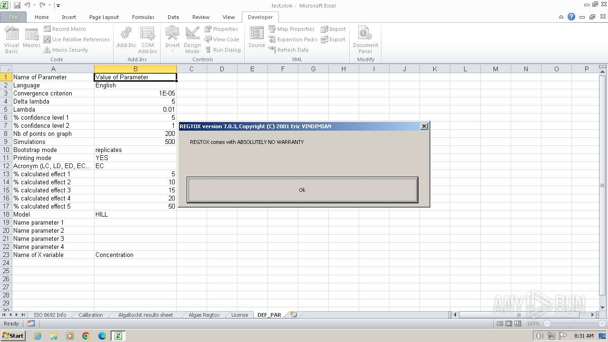This screenshot has width=608, height=342.
Task: Click Record Macro in the Code group
Action: (x=65, y=29)
